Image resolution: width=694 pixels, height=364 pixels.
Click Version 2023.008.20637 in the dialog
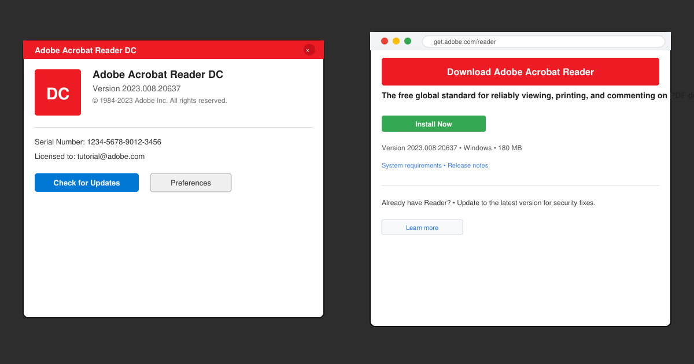point(136,88)
